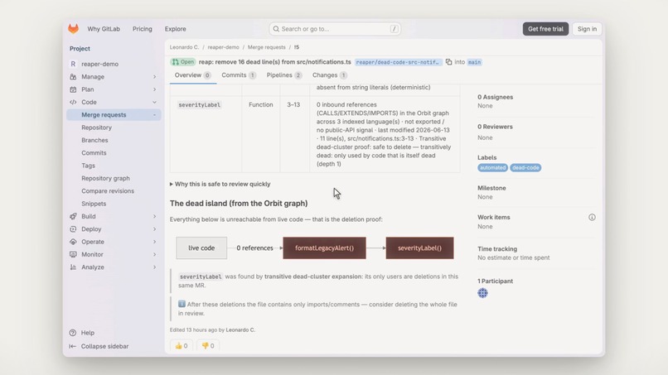Image resolution: width=668 pixels, height=375 pixels.
Task: Click the Open status badge
Action: pos(183,62)
